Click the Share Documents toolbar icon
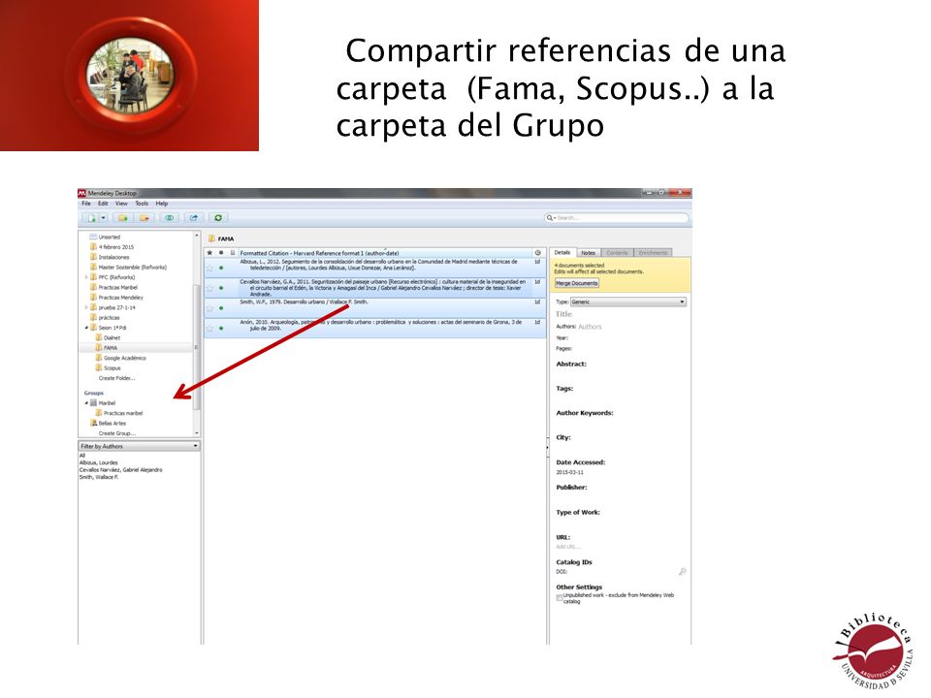The height and width of the screenshot is (698, 931). [x=194, y=218]
